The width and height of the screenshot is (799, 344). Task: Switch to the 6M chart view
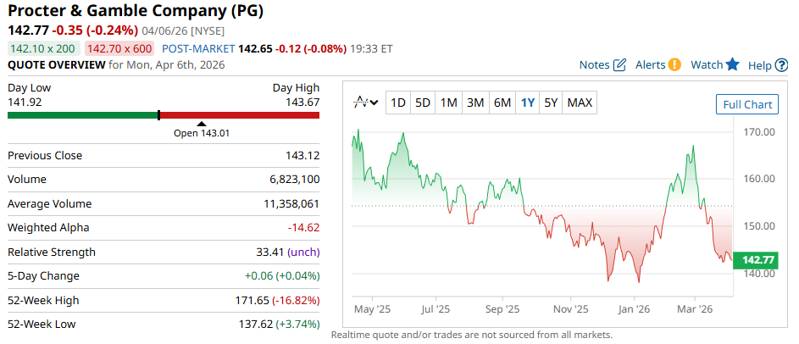pyautogui.click(x=502, y=103)
